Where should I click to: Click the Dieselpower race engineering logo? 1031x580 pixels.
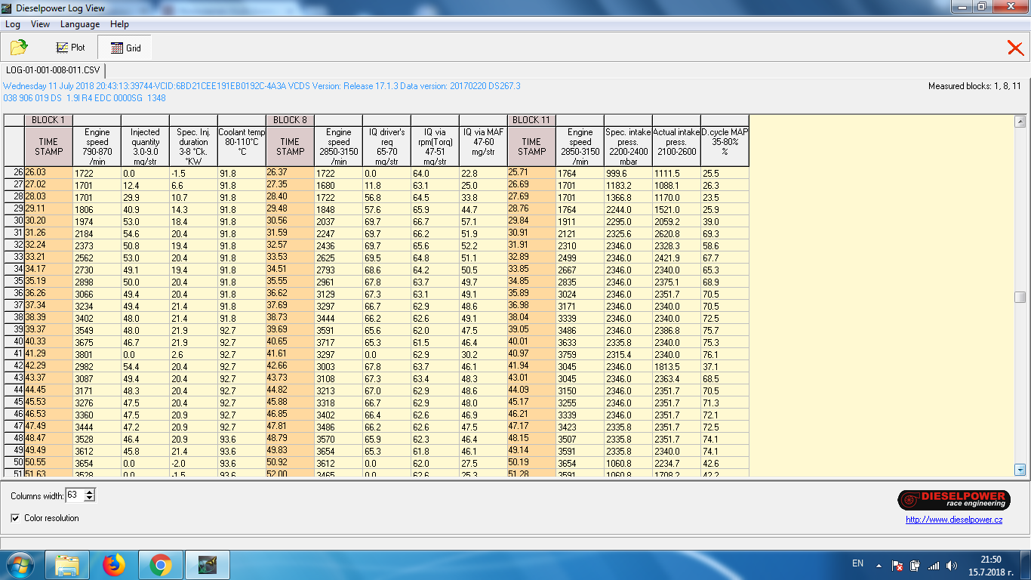click(954, 500)
